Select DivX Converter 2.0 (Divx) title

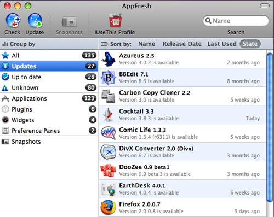click(x=156, y=149)
